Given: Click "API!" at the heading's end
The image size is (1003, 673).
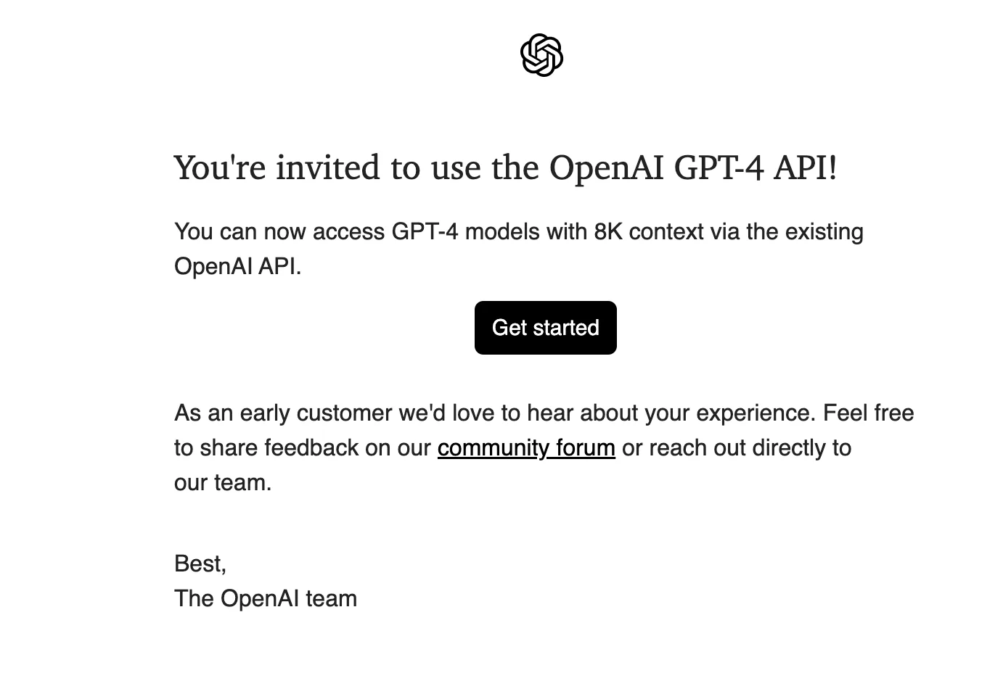Looking at the screenshot, I should [x=806, y=168].
